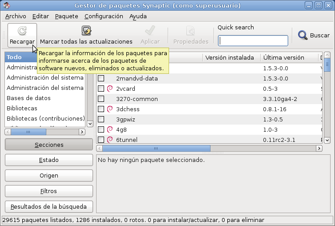Select Bibliotecas (contribuciones) section
The image size is (335, 226).
pyautogui.click(x=45, y=118)
